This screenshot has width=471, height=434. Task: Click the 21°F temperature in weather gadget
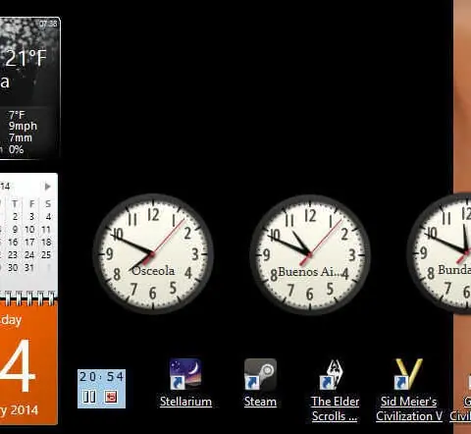pos(26,58)
